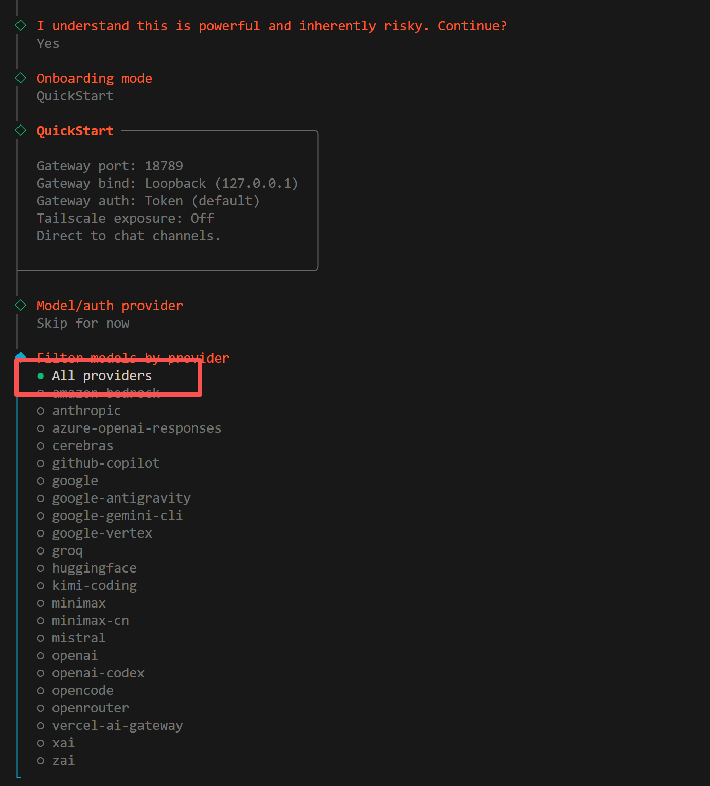Click 'QuickStart' answer under Onboarding mode
The image size is (710, 786).
tap(75, 96)
